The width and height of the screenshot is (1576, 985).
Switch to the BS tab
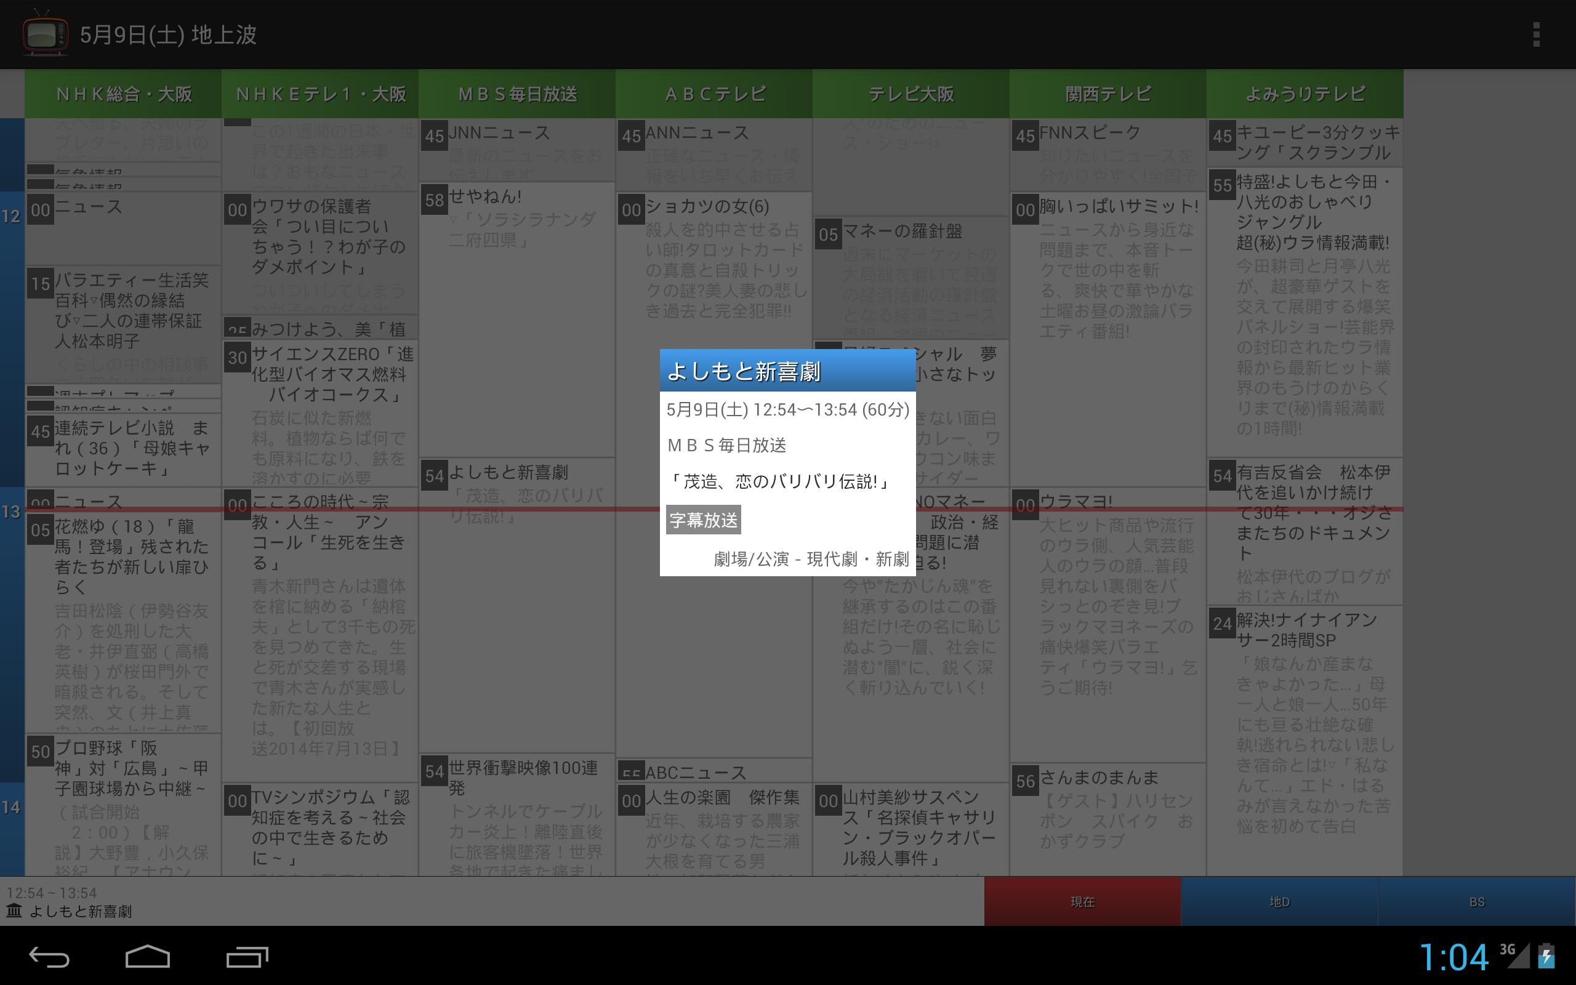pyautogui.click(x=1477, y=902)
